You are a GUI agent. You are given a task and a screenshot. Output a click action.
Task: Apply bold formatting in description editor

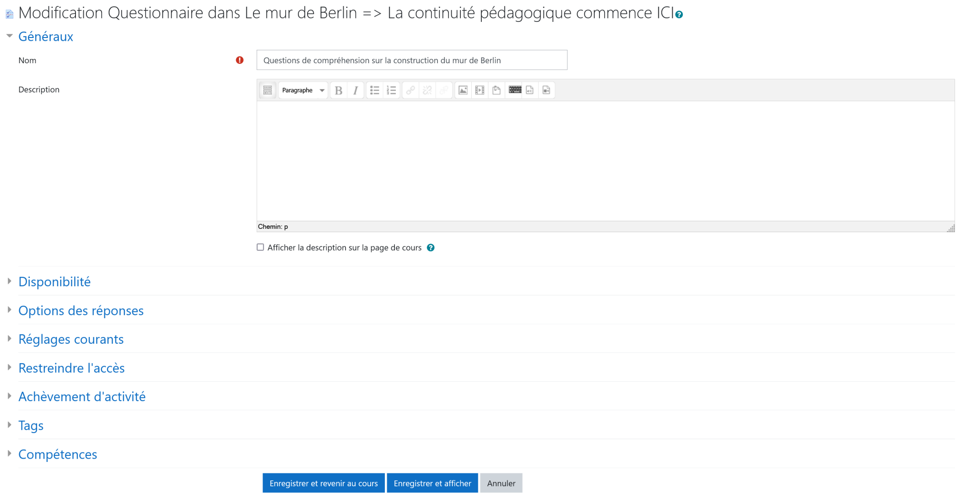(338, 90)
